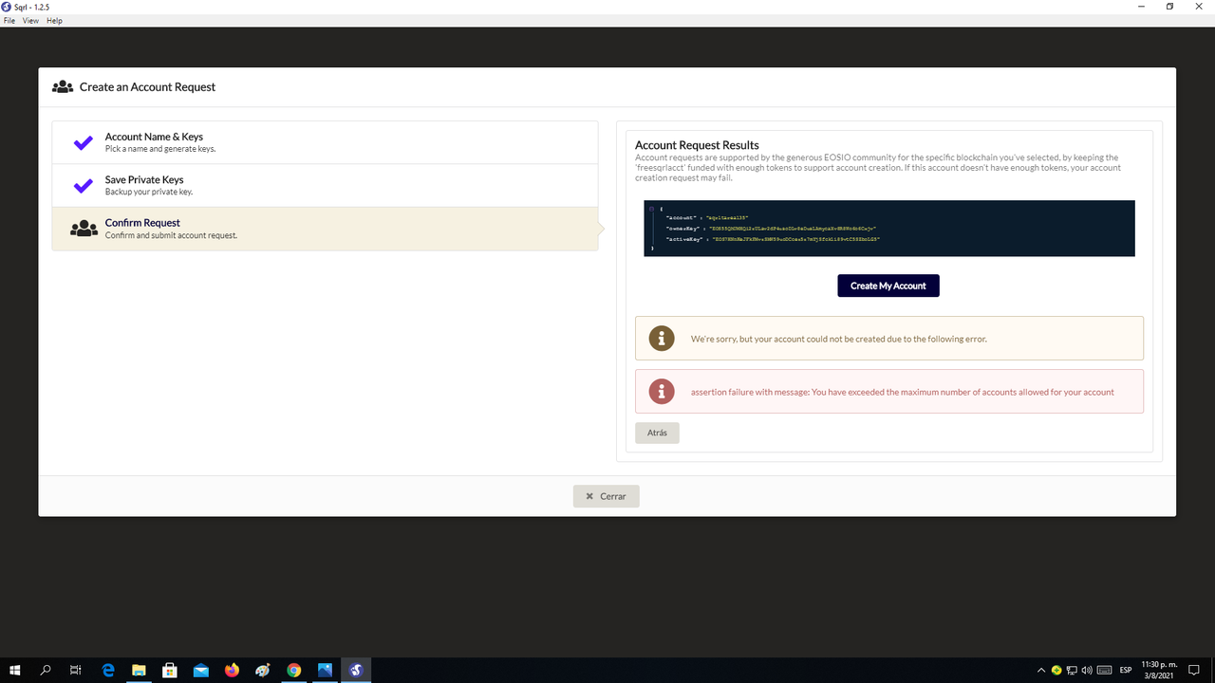
Task: Select the Confirm Request step
Action: pos(325,229)
